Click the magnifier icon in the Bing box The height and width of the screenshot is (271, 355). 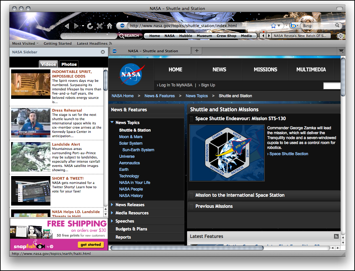tap(337, 25)
